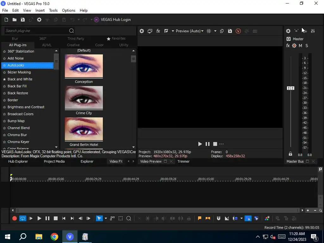The width and height of the screenshot is (324, 243).
Task: Toggle favorite star for Black and White
Action: 4,79
